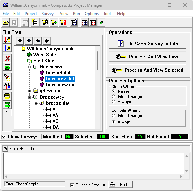Open the Edit menu

pyautogui.click(x=17, y=14)
